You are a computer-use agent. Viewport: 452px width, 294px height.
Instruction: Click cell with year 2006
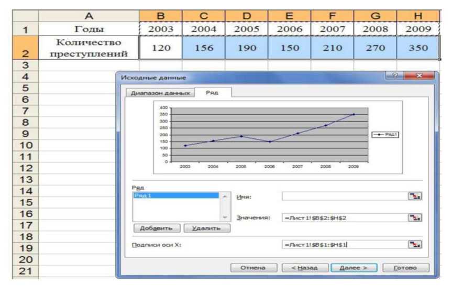pyautogui.click(x=290, y=29)
